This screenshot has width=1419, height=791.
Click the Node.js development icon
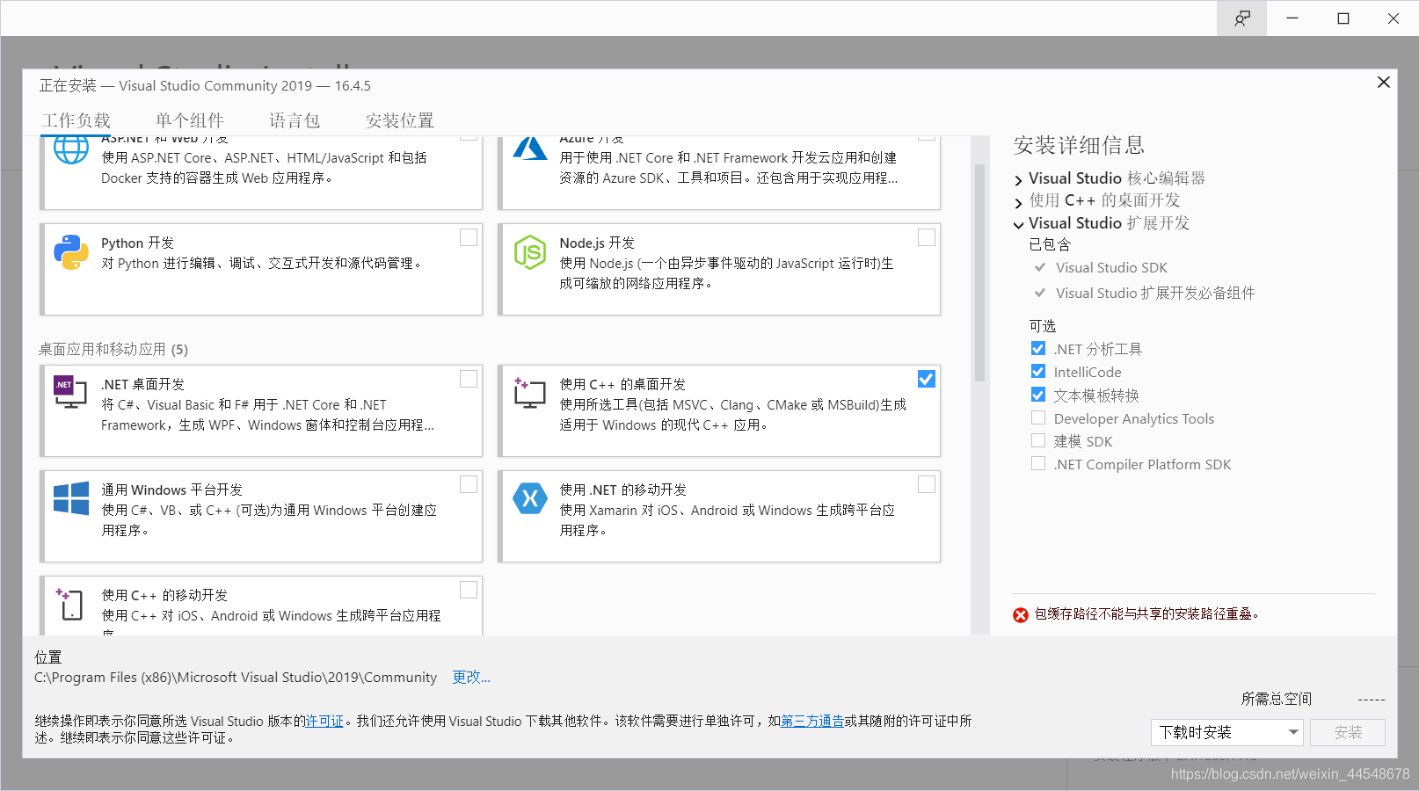[x=530, y=252]
